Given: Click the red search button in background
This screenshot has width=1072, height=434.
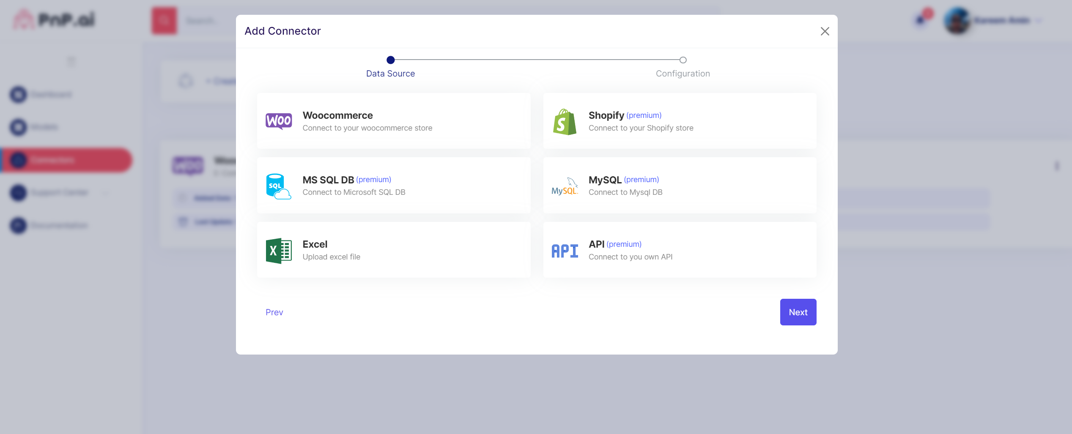Looking at the screenshot, I should 165,21.
